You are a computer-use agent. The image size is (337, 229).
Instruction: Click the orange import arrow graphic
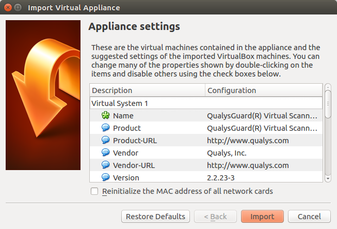coord(45,88)
